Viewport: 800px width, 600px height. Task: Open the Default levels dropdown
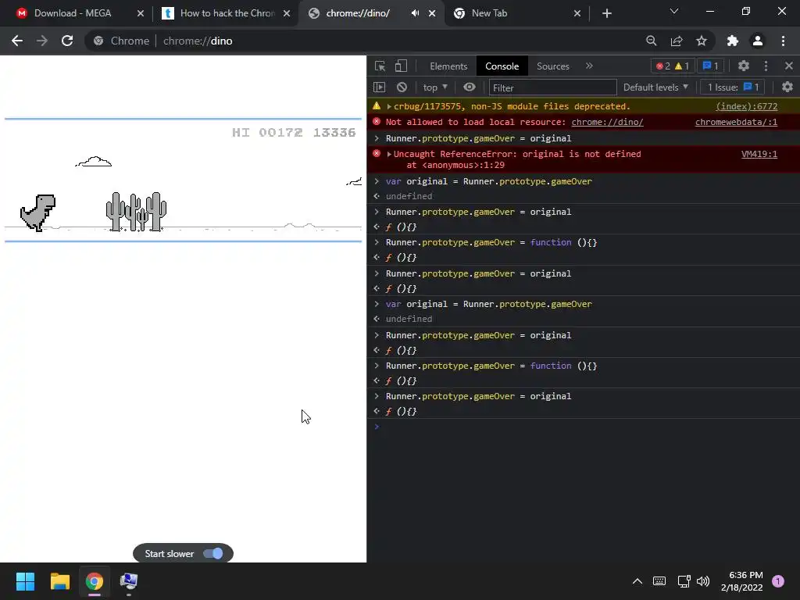655,87
